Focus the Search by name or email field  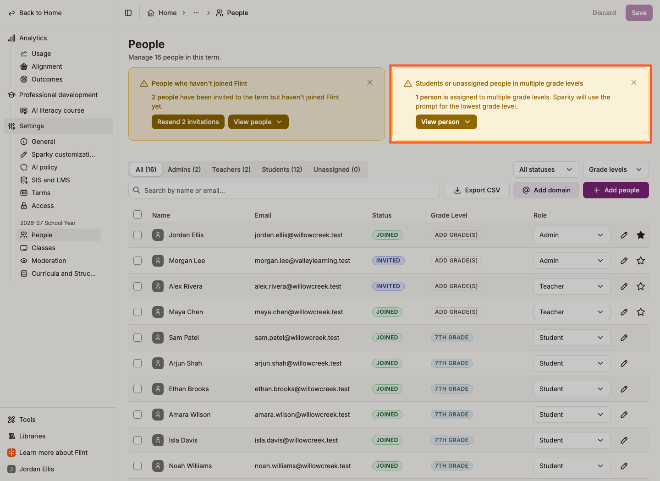pos(284,190)
